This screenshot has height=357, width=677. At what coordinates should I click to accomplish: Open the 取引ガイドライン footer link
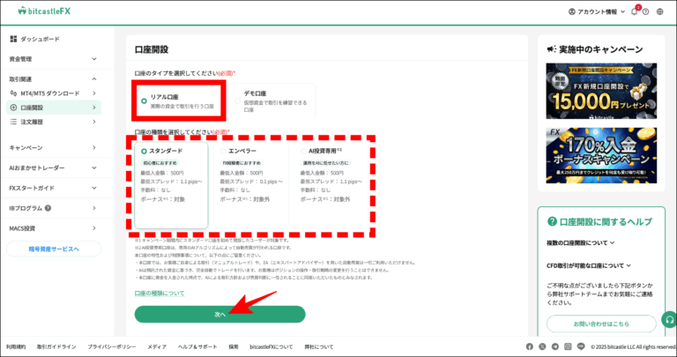click(x=56, y=346)
